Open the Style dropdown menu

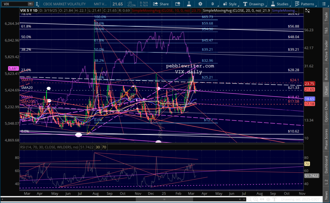coord(230,4)
